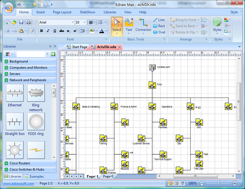Click the Straight bus shape
Screen dimensions: 245x189
pyautogui.click(x=15, y=124)
